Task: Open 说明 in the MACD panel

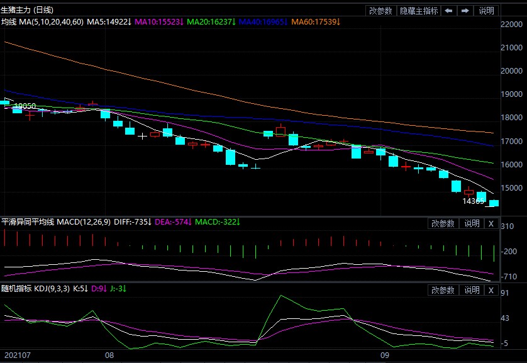Action: coord(472,223)
